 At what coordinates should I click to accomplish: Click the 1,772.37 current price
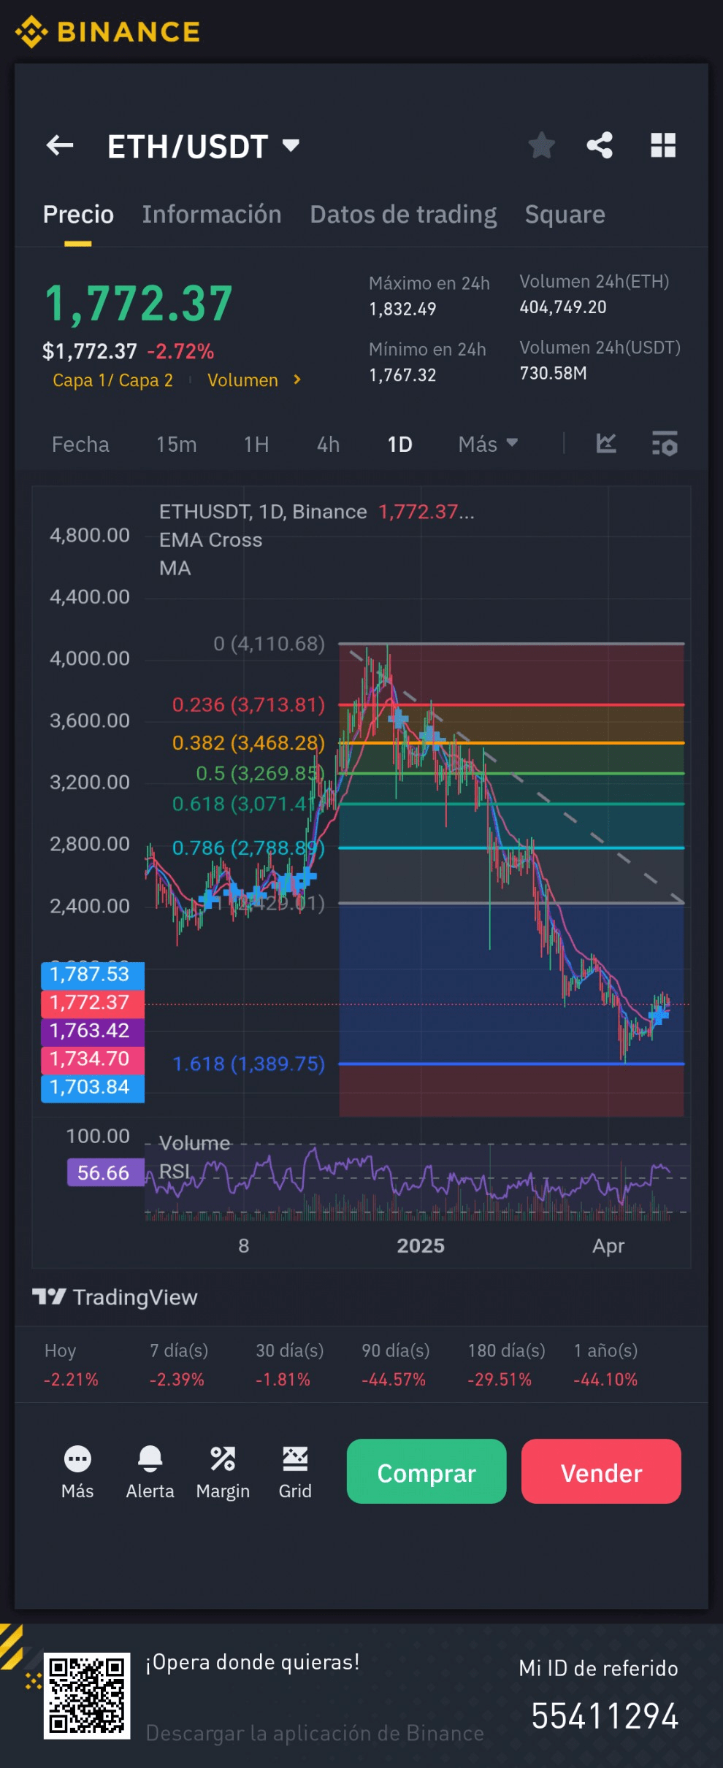[x=139, y=304]
